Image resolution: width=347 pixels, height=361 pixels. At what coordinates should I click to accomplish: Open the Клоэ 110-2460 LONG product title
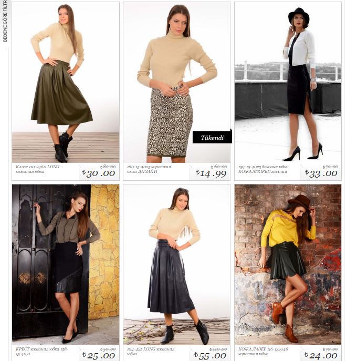37,169
